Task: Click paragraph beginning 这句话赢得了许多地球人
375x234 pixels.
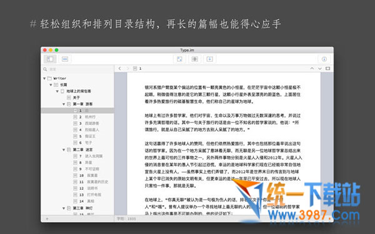Action: [x=223, y=165]
